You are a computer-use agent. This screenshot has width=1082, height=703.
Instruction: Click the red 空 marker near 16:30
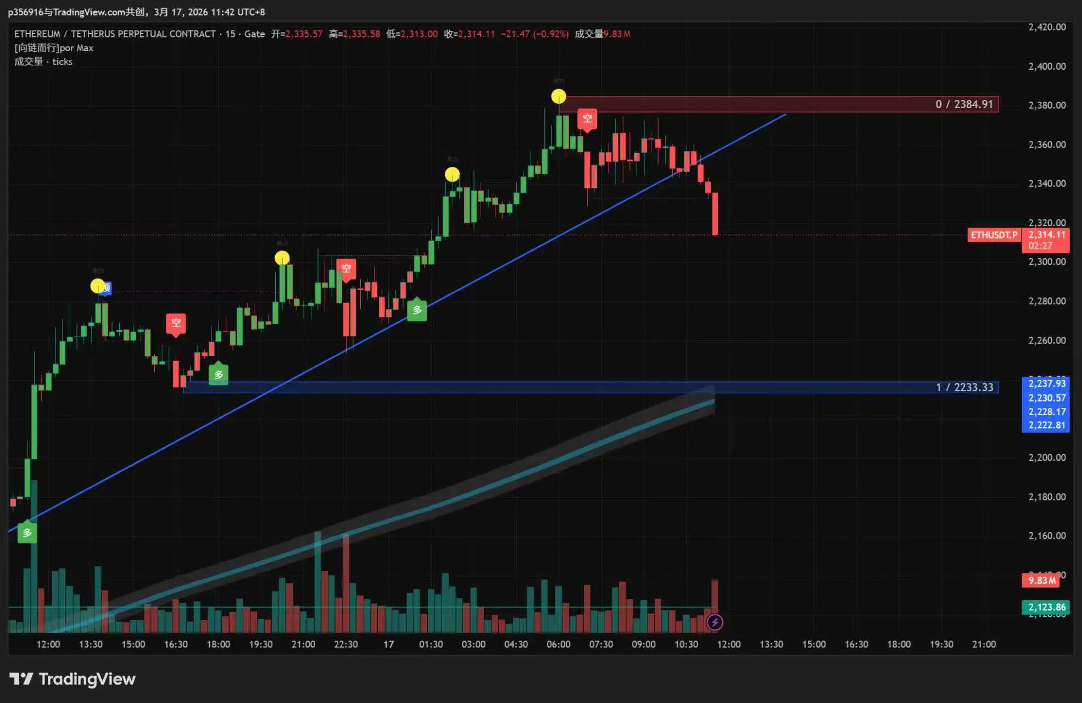tap(176, 323)
